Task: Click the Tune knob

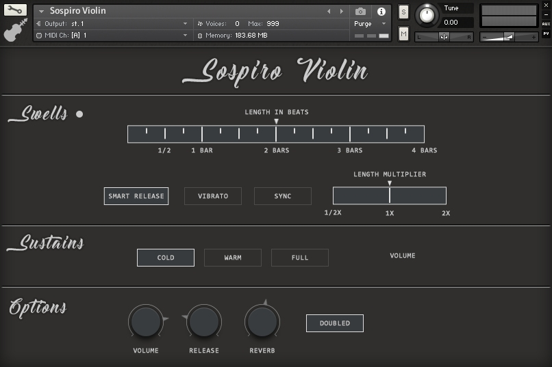Action: 427,15
